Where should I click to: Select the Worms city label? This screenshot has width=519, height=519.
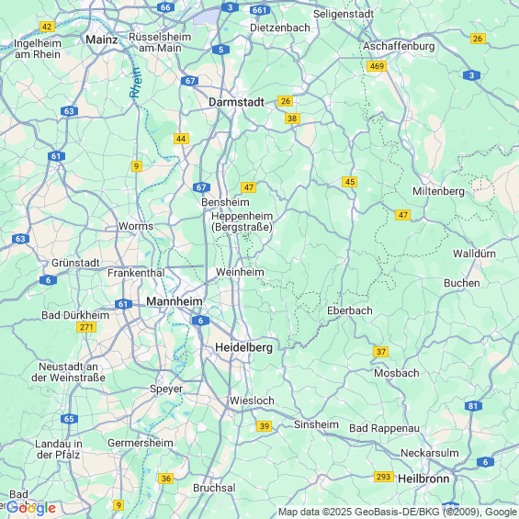[x=136, y=226]
